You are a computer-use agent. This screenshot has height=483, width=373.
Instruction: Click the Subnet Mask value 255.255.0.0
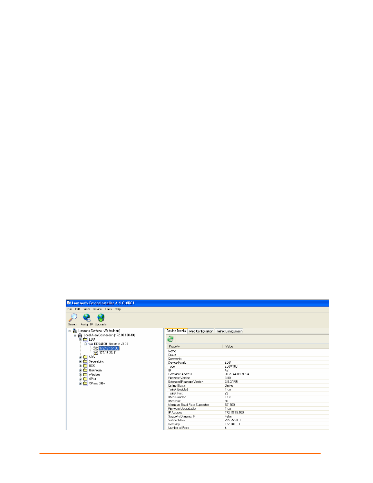coord(233,420)
